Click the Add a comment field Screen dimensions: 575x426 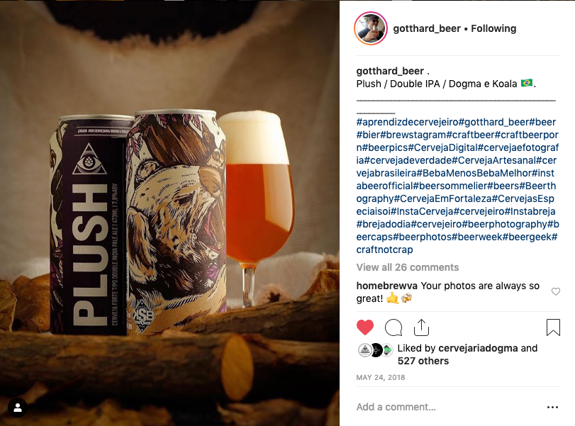(x=450, y=407)
